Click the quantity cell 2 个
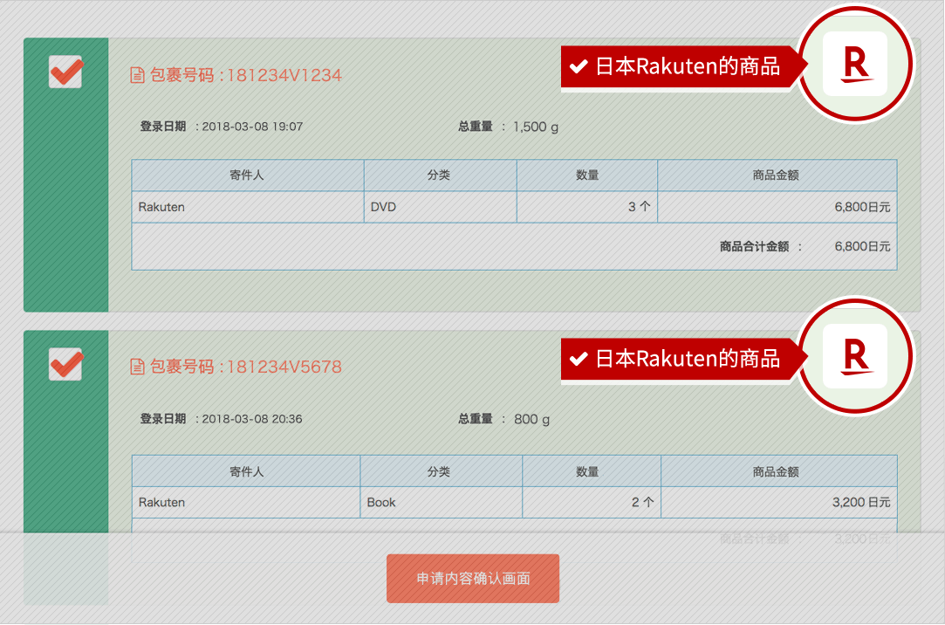The width and height of the screenshot is (945, 625). pos(592,502)
